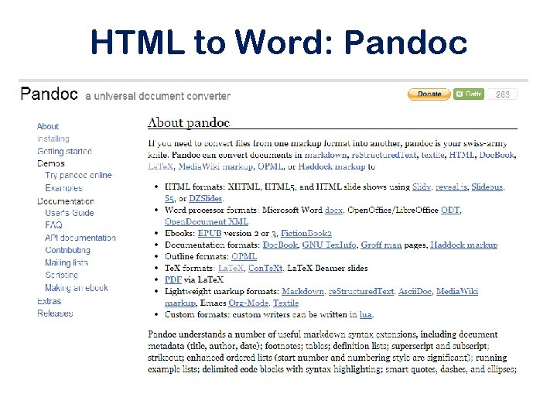Follow the FictionBook2 link

[x=306, y=234]
